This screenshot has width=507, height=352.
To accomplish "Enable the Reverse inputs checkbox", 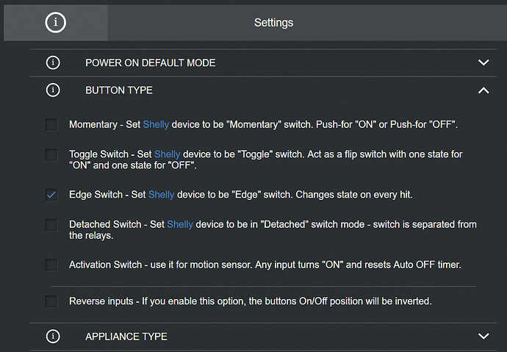I will [51, 301].
